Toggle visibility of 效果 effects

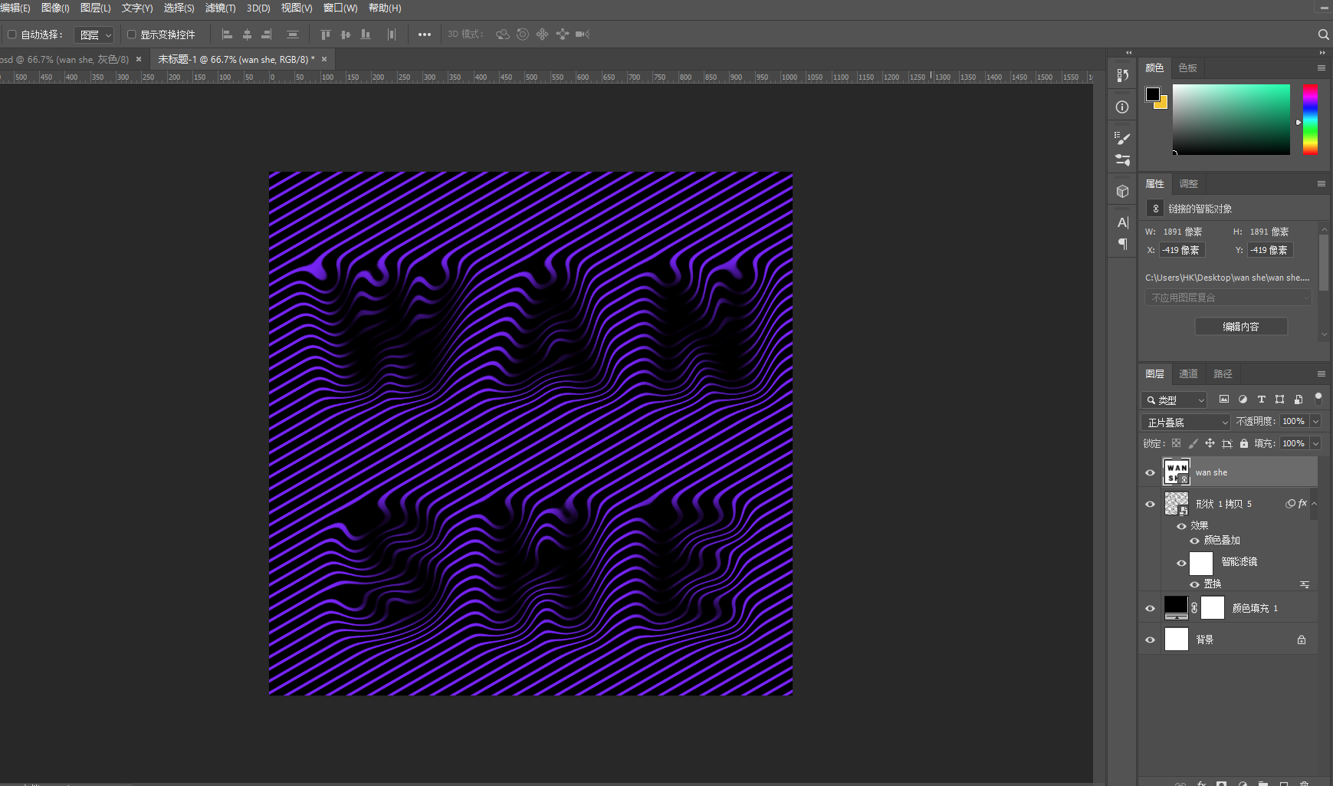[1181, 526]
